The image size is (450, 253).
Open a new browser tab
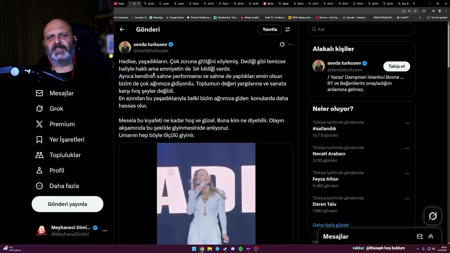[x=414, y=4]
